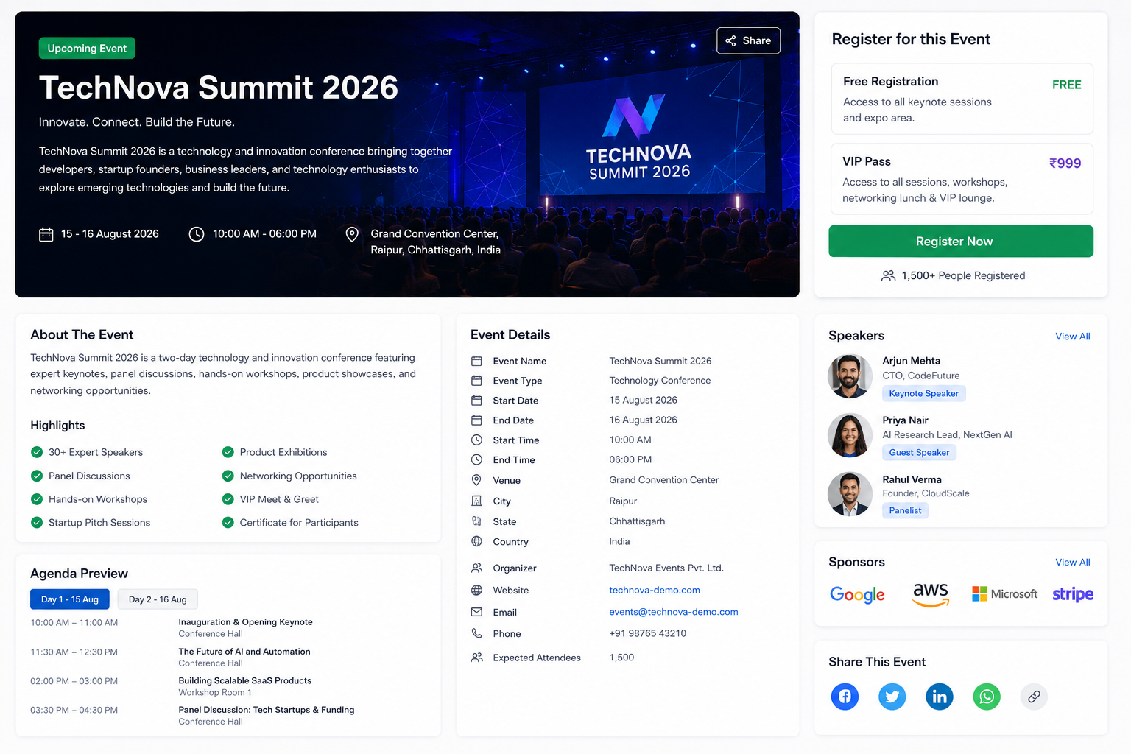Open Rahul Verma's profile photo
Viewport: 1131px width, 754px height.
click(850, 494)
